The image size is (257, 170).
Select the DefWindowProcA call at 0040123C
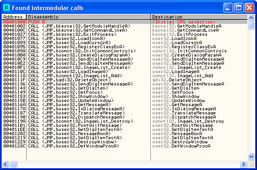[x=125, y=146]
